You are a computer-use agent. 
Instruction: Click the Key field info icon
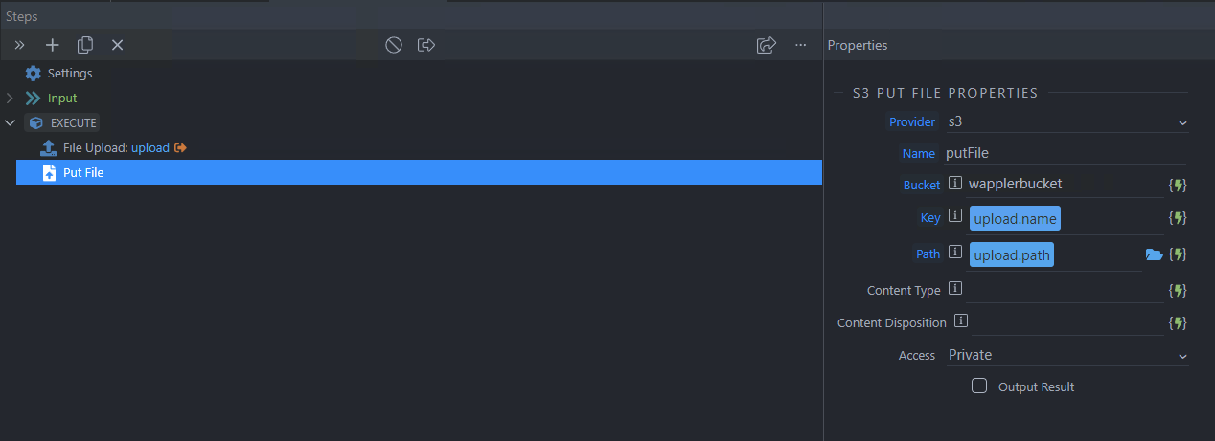pos(954,217)
